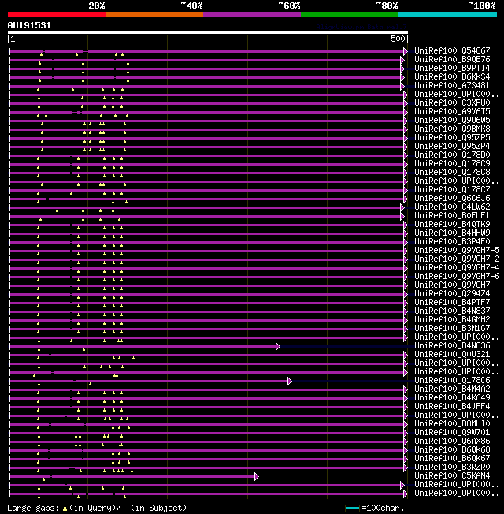This screenshot has height=514, width=504.
Task: Select the UniRef100_Q178C8 entry
Action: click(452, 173)
